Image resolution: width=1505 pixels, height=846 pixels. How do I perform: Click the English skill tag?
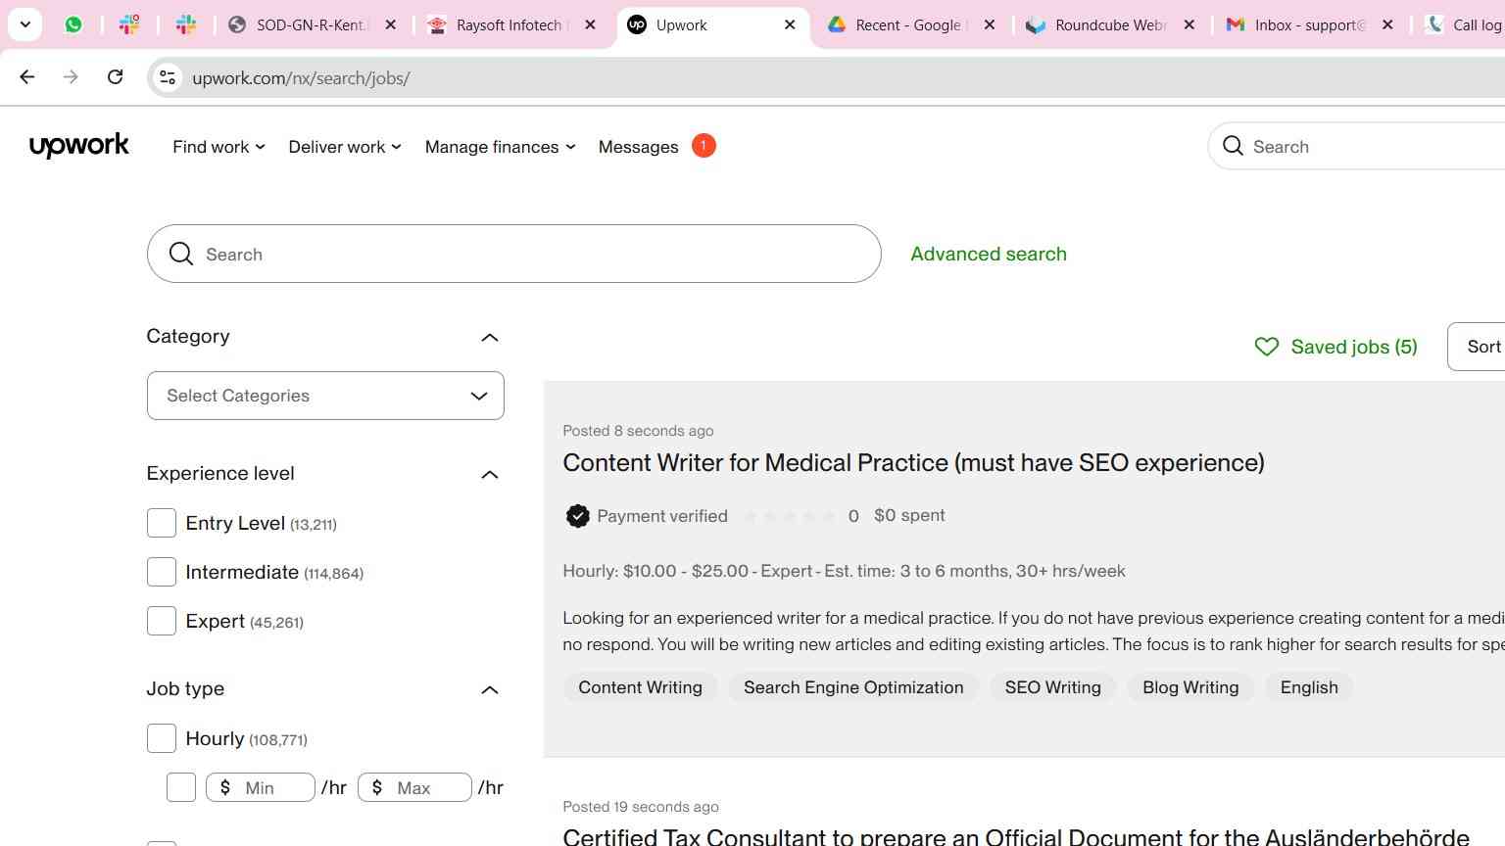[1309, 687]
